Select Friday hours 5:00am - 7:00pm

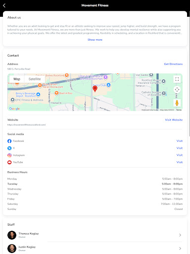click(172, 199)
